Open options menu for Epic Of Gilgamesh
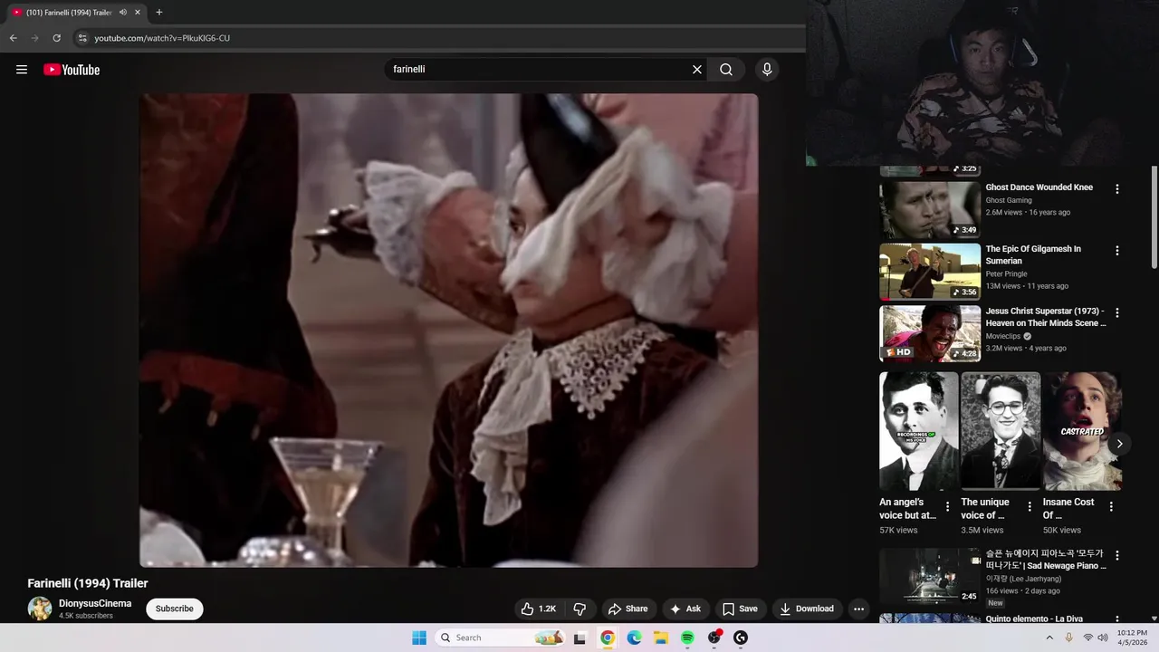1159x652 pixels. coord(1116,251)
